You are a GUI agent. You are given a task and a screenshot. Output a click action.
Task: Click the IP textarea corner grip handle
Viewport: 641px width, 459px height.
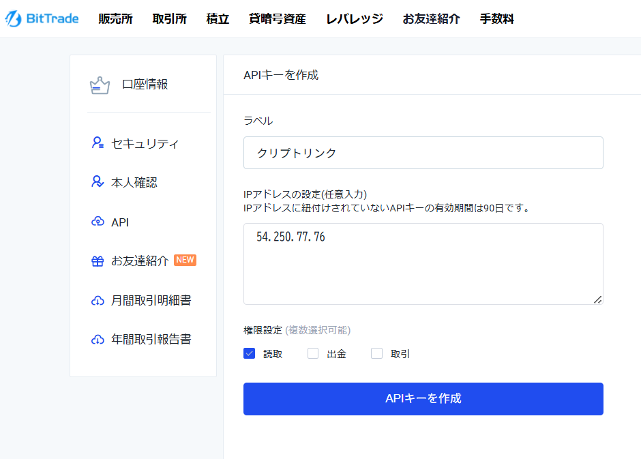(x=597, y=299)
